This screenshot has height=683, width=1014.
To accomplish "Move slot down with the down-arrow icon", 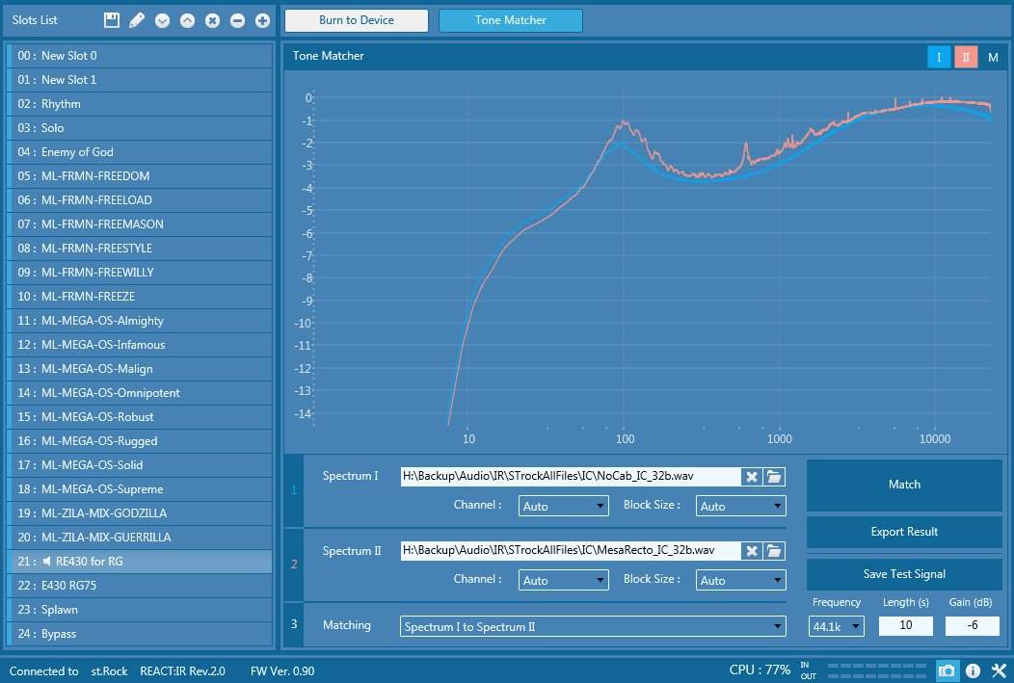I will (x=162, y=20).
